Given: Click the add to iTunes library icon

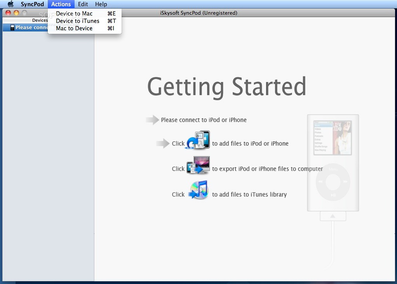Looking at the screenshot, I should [198, 190].
